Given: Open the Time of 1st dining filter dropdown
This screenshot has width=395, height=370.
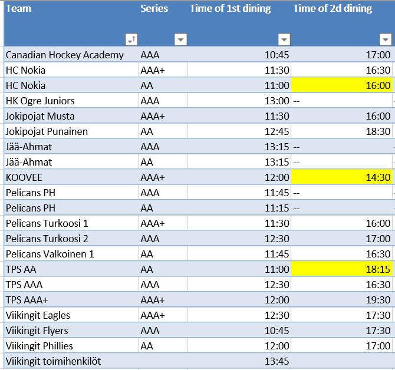Looking at the screenshot, I should click(x=284, y=39).
